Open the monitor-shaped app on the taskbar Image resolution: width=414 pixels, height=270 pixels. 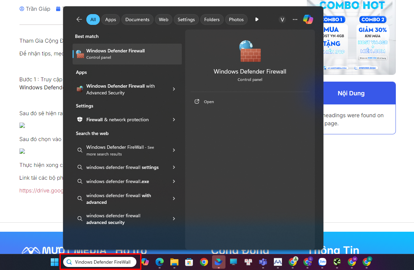pyautogui.click(x=233, y=262)
